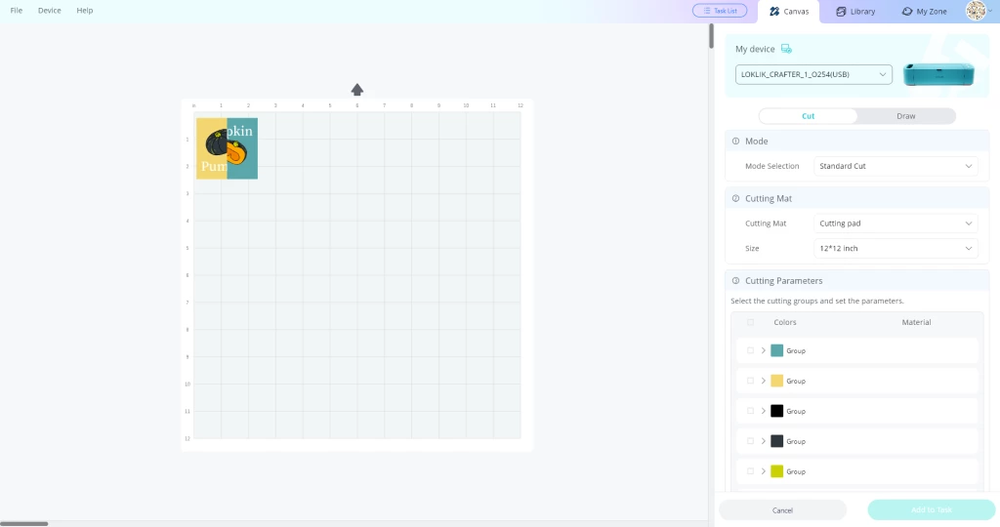Click the device connection icon beside My device
The width and height of the screenshot is (1000, 527).
pyautogui.click(x=786, y=49)
